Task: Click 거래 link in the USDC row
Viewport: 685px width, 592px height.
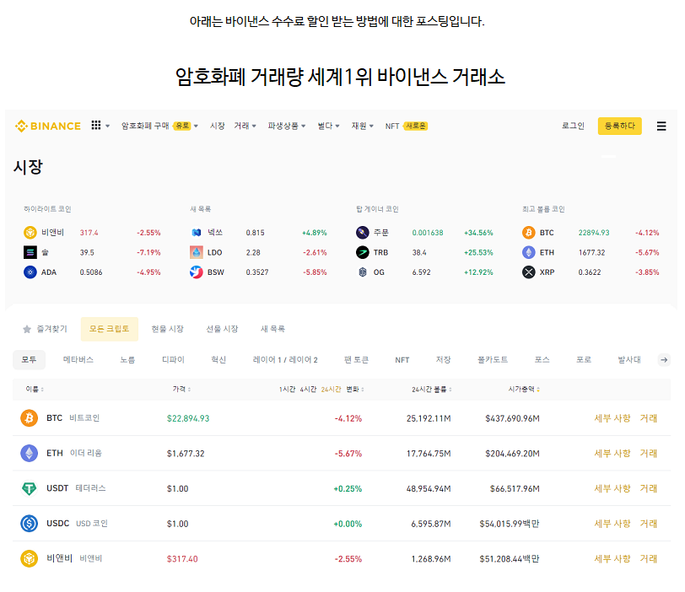Action: (648, 523)
